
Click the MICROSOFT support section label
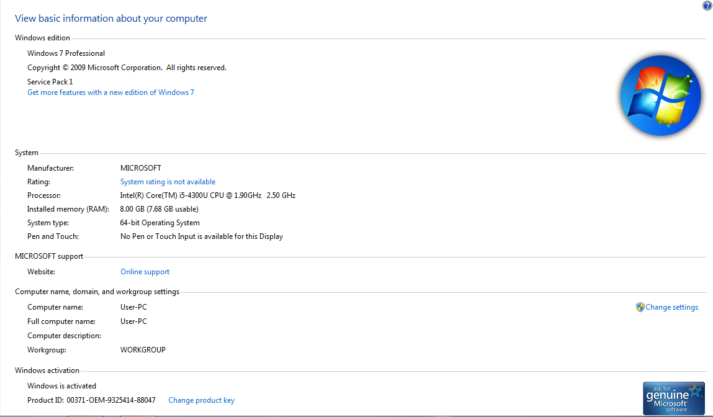[49, 256]
